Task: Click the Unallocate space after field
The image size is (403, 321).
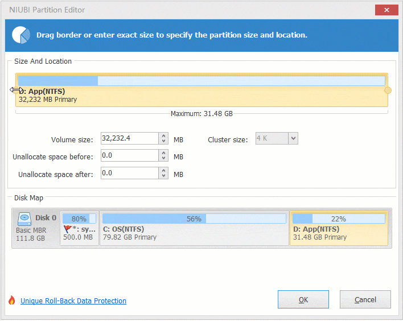Action: pyautogui.click(x=130, y=173)
